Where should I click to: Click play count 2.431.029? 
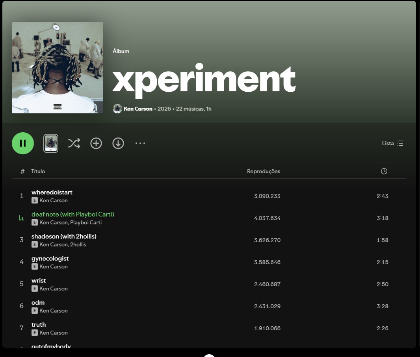coord(267,306)
